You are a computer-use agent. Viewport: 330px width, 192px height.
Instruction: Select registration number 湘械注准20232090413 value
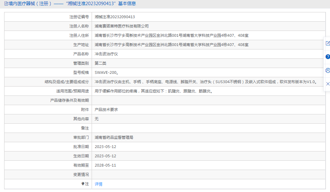click(115, 17)
